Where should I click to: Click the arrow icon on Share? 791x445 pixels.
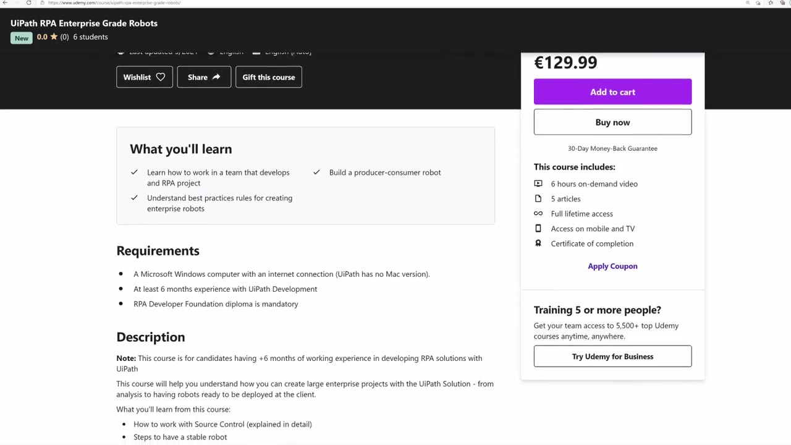(216, 77)
